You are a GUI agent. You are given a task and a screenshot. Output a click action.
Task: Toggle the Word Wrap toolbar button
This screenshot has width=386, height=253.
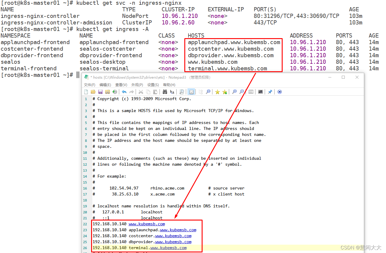191,92
